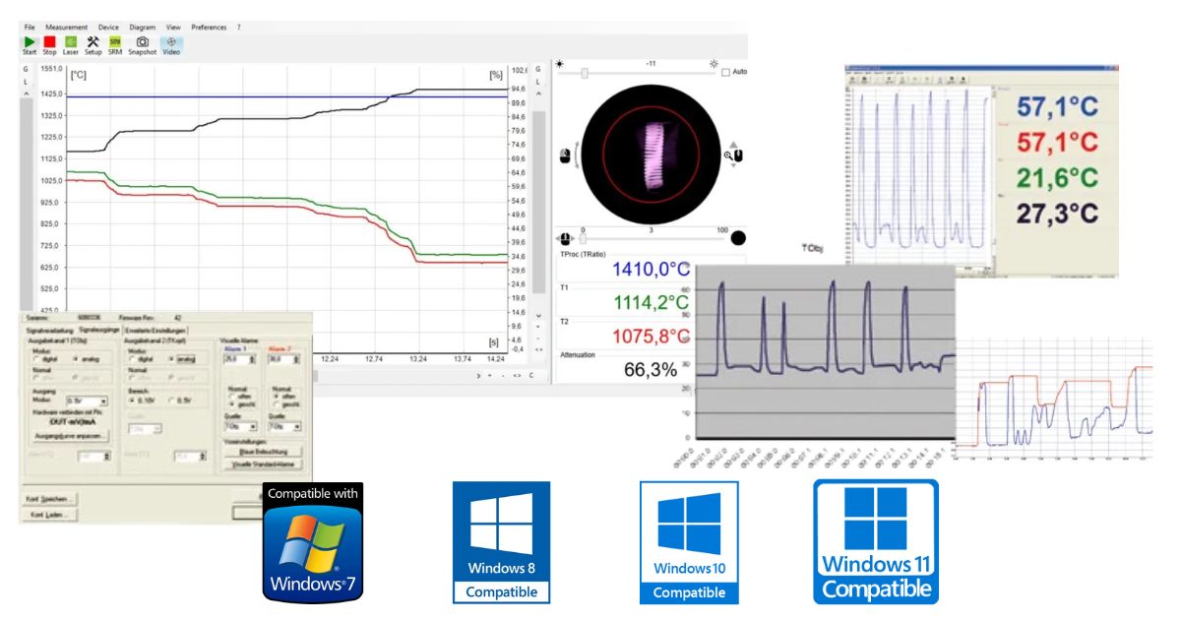Expand the Quelle dropdown under Alarm 1
This screenshot has width=1181, height=620.
(x=244, y=425)
